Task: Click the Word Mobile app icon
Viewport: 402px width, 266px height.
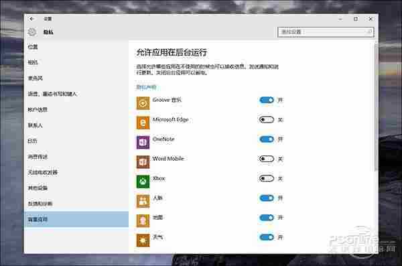Action: 143,162
